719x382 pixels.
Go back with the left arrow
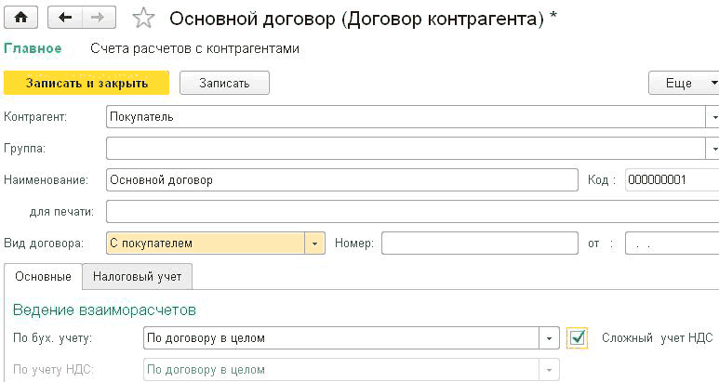tap(66, 18)
